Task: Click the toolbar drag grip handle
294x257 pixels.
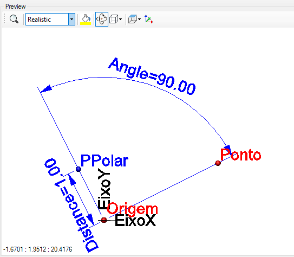Action: 4,19
